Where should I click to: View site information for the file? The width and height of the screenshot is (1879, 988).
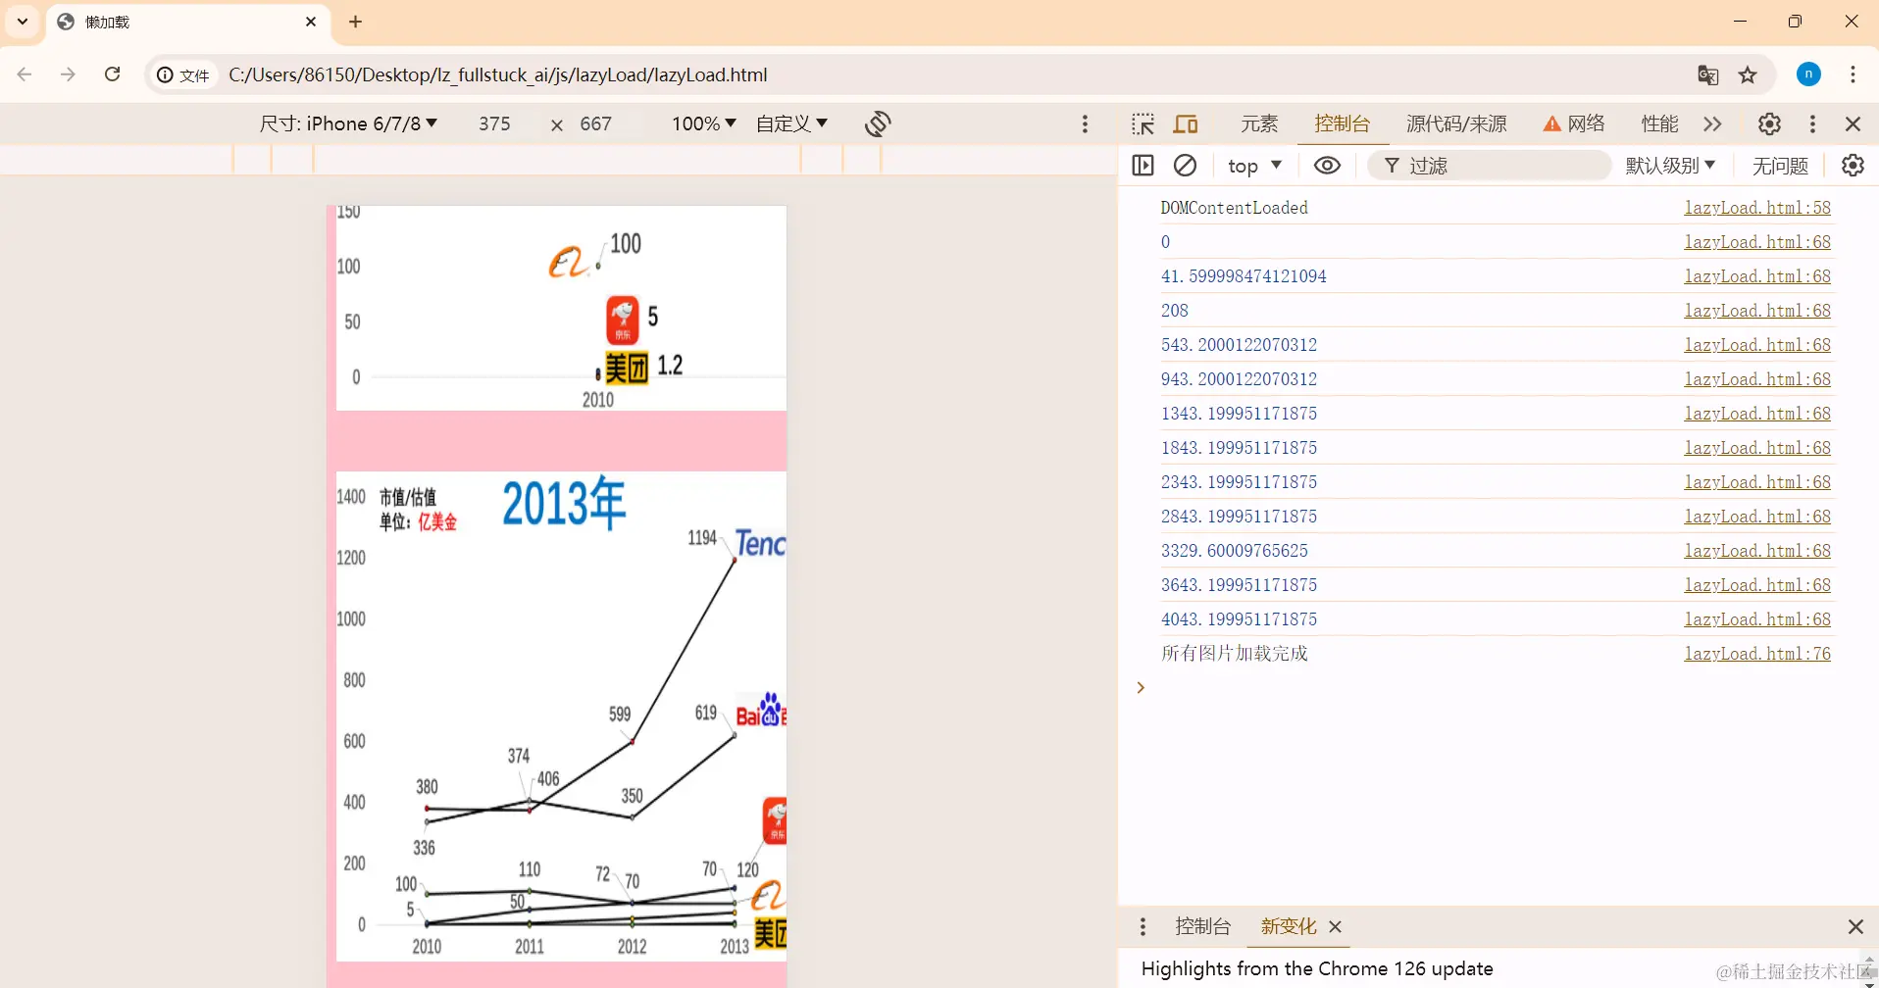click(183, 75)
